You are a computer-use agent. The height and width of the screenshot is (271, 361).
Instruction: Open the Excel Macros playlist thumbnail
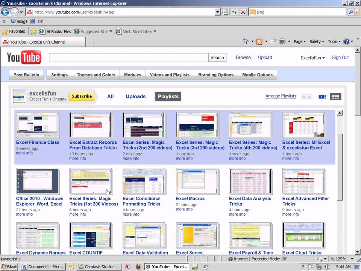(x=197, y=181)
